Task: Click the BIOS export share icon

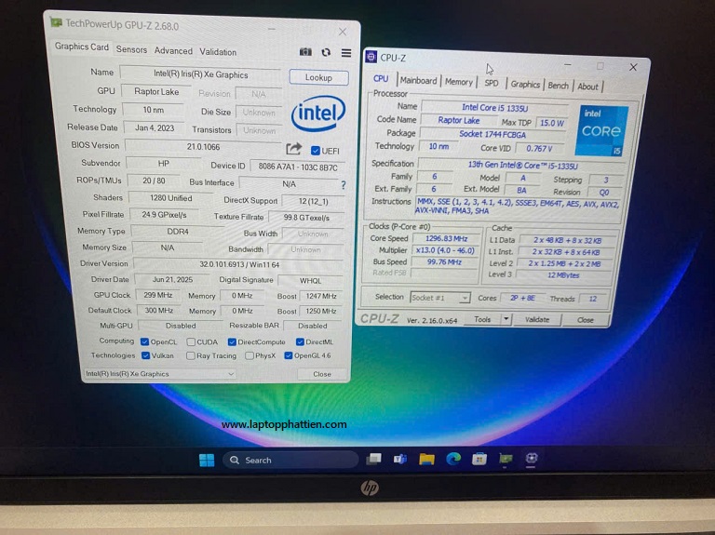Action: 294,149
